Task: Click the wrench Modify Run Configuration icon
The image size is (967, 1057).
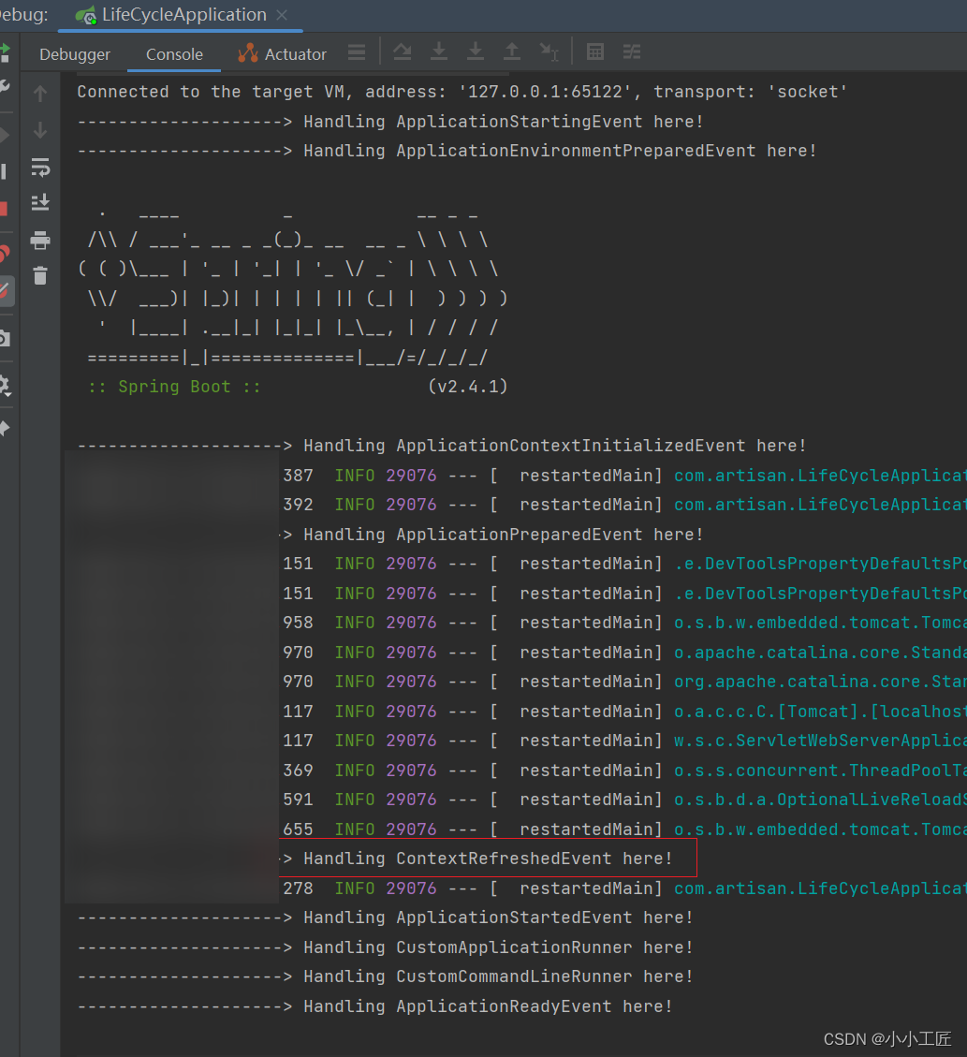Action: 5,86
